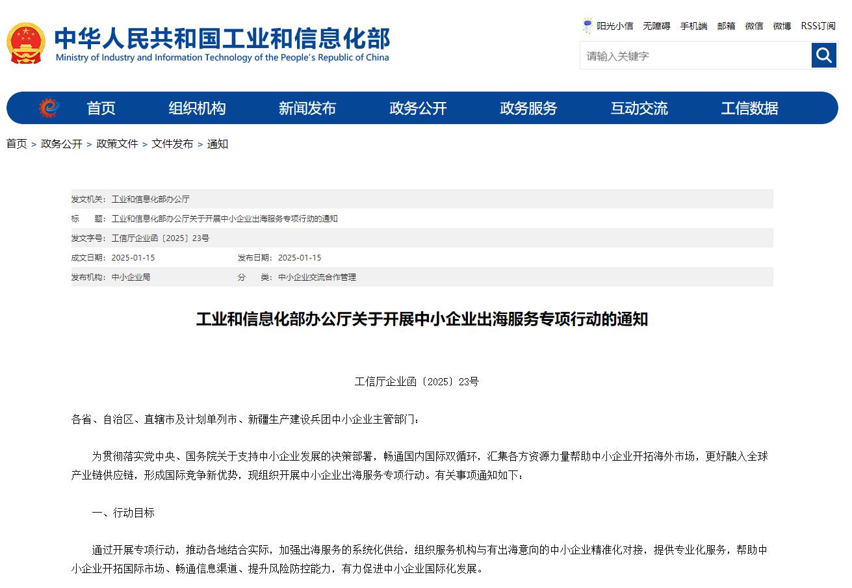
Task: Click the 微博 link
Action: [x=782, y=26]
